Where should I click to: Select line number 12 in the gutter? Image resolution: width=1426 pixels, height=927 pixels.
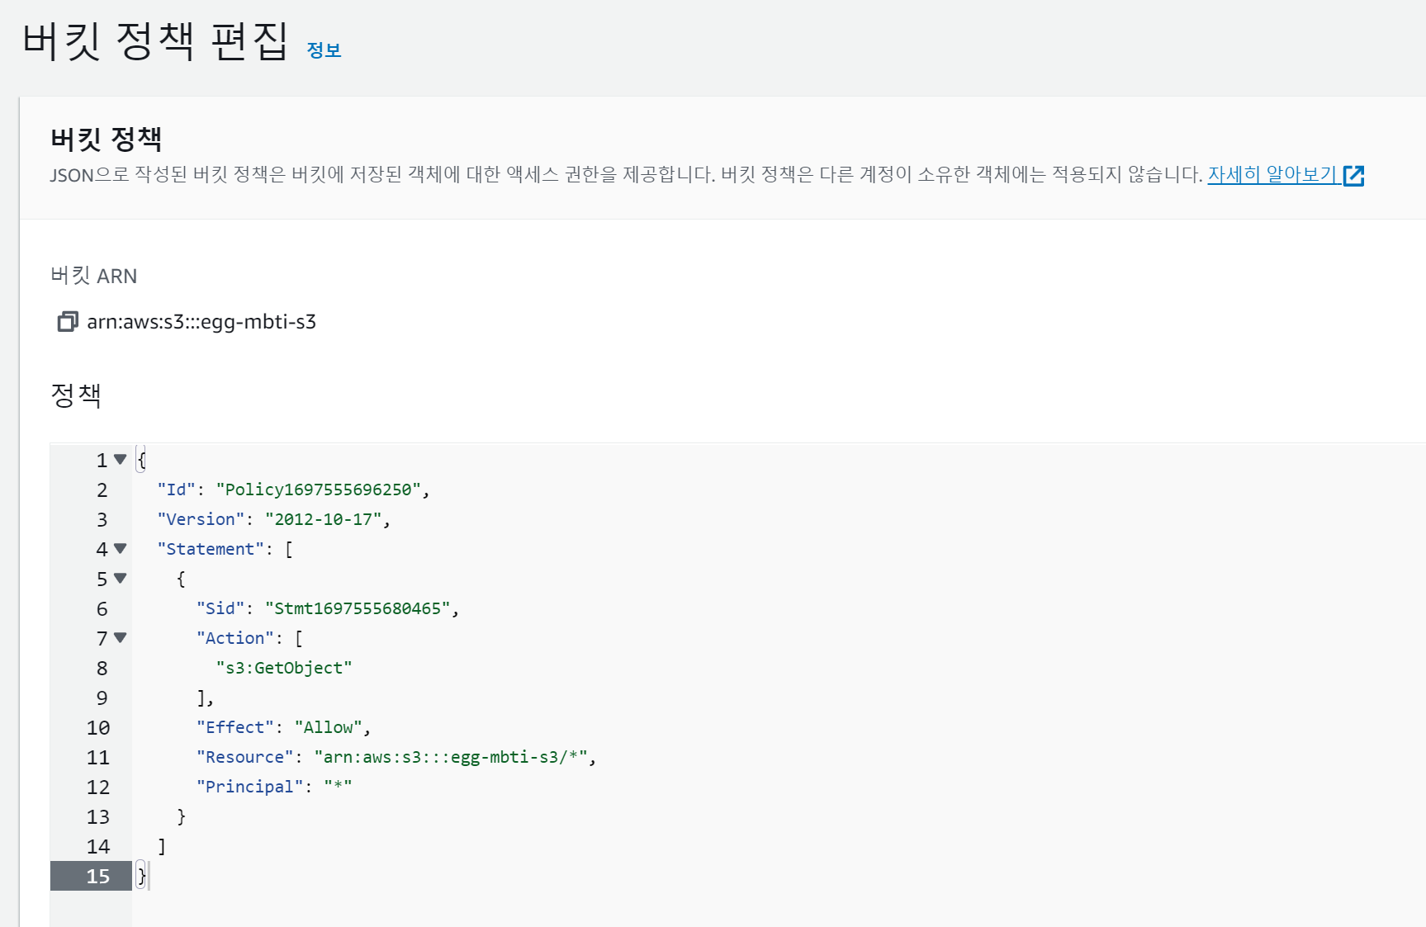point(97,787)
